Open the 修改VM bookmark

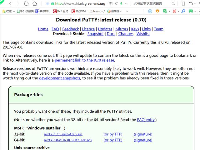(78, 11)
